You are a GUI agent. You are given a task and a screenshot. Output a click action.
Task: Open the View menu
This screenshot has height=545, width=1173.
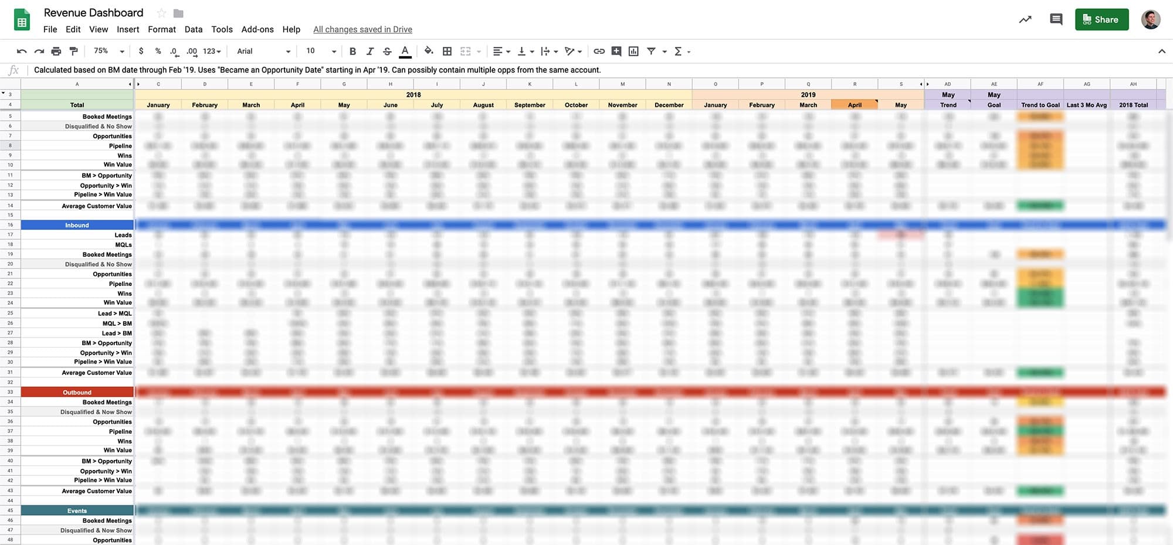[x=99, y=29]
